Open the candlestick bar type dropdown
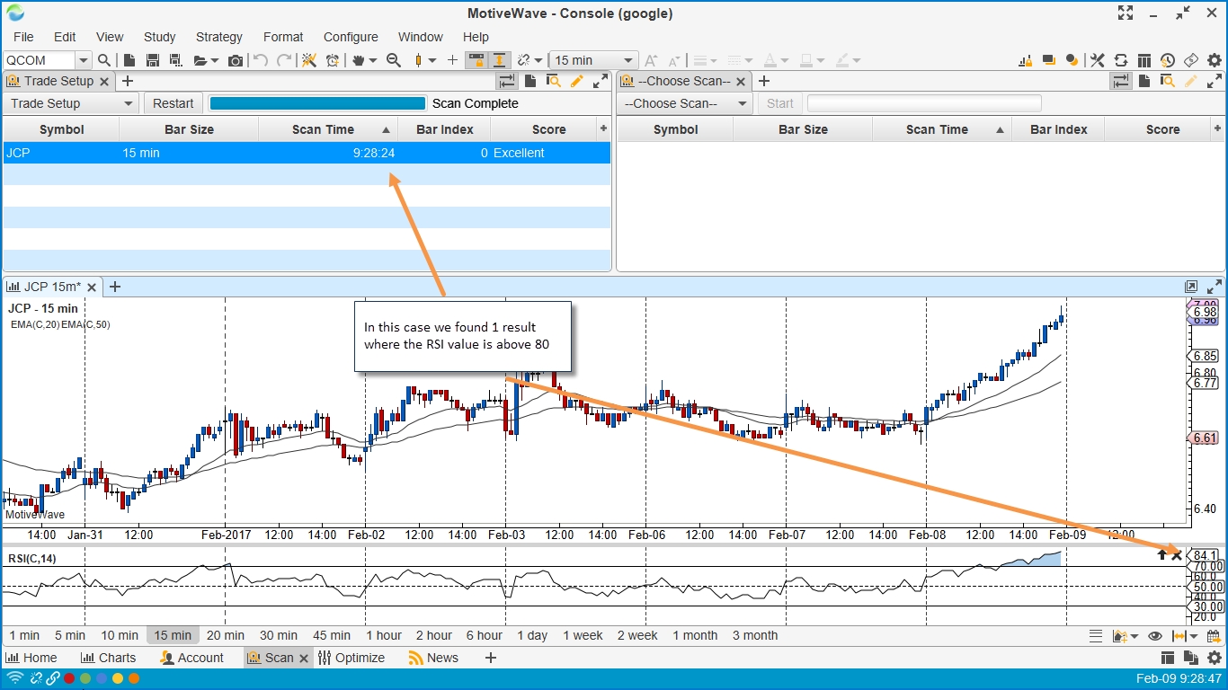Image resolution: width=1228 pixels, height=690 pixels. [x=432, y=61]
